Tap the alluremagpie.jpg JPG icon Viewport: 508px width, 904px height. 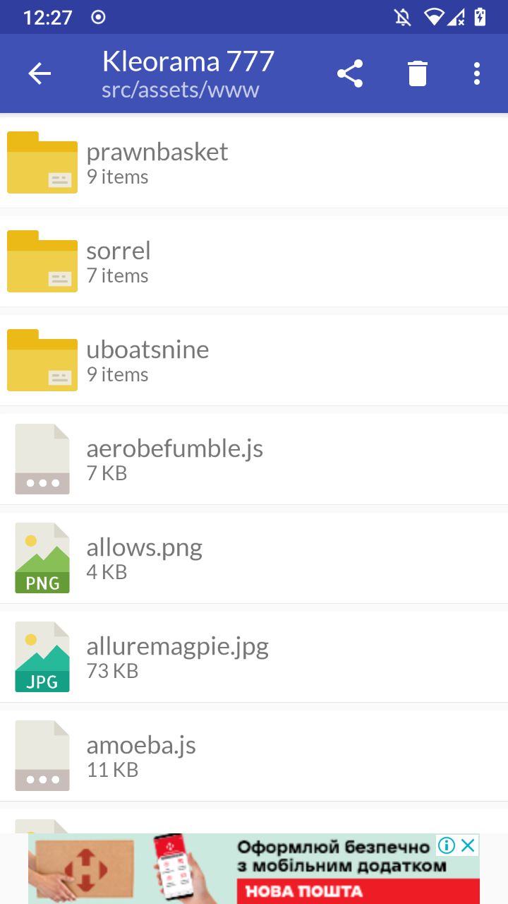(x=42, y=657)
